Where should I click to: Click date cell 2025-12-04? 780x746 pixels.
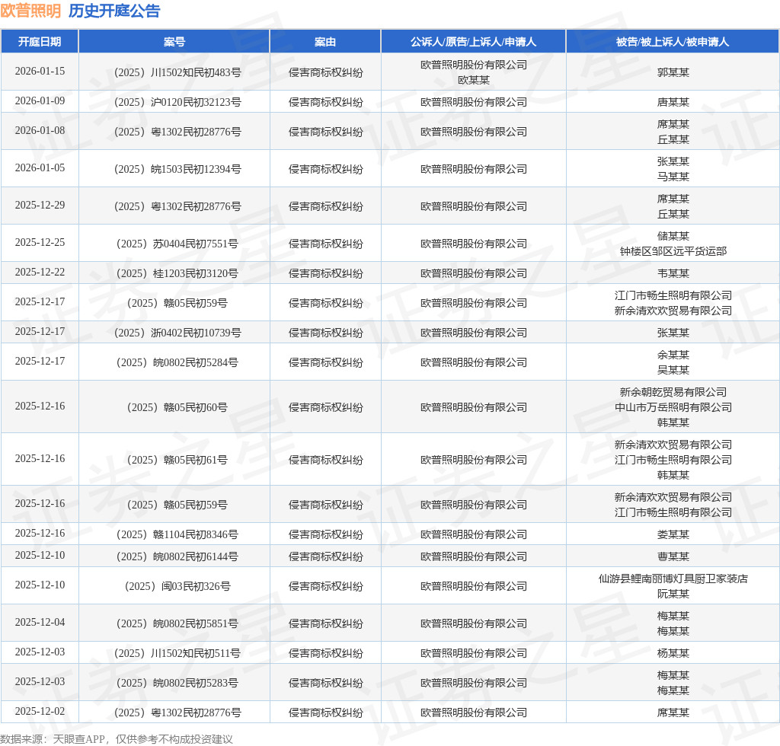[x=40, y=622]
